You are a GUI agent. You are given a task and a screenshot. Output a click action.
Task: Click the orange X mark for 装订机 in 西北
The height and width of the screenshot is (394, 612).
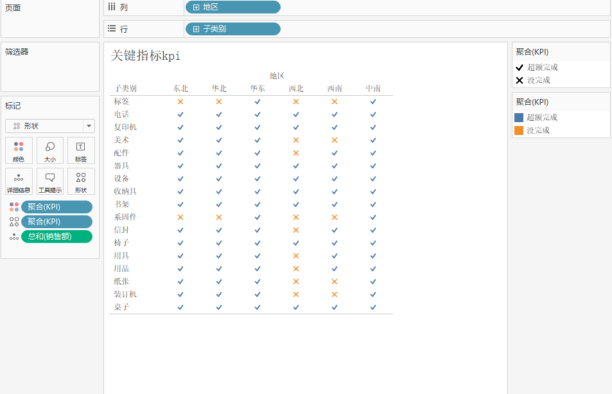click(296, 294)
